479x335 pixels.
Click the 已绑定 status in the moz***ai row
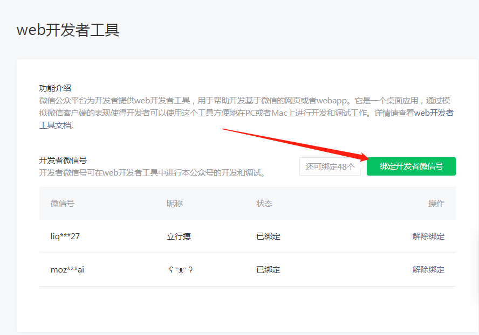pyautogui.click(x=268, y=270)
